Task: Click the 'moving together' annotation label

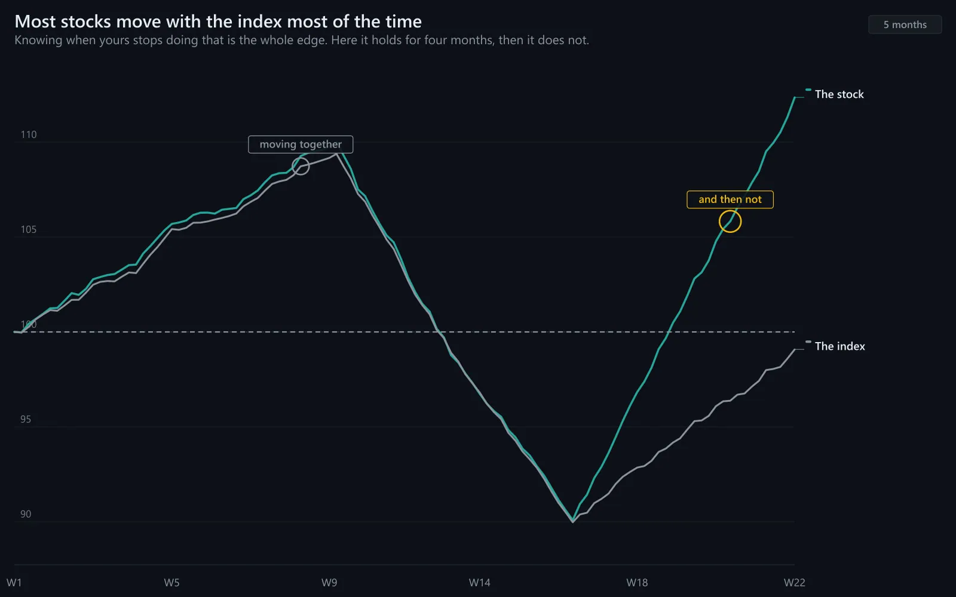Action: 301,144
